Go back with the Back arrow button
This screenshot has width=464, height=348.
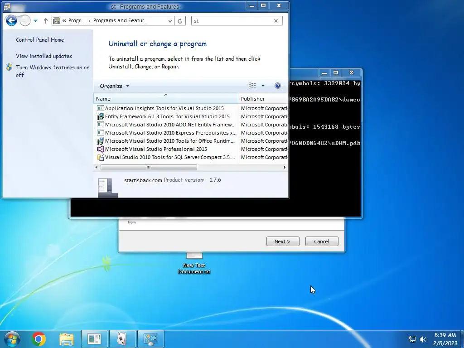click(x=11, y=21)
